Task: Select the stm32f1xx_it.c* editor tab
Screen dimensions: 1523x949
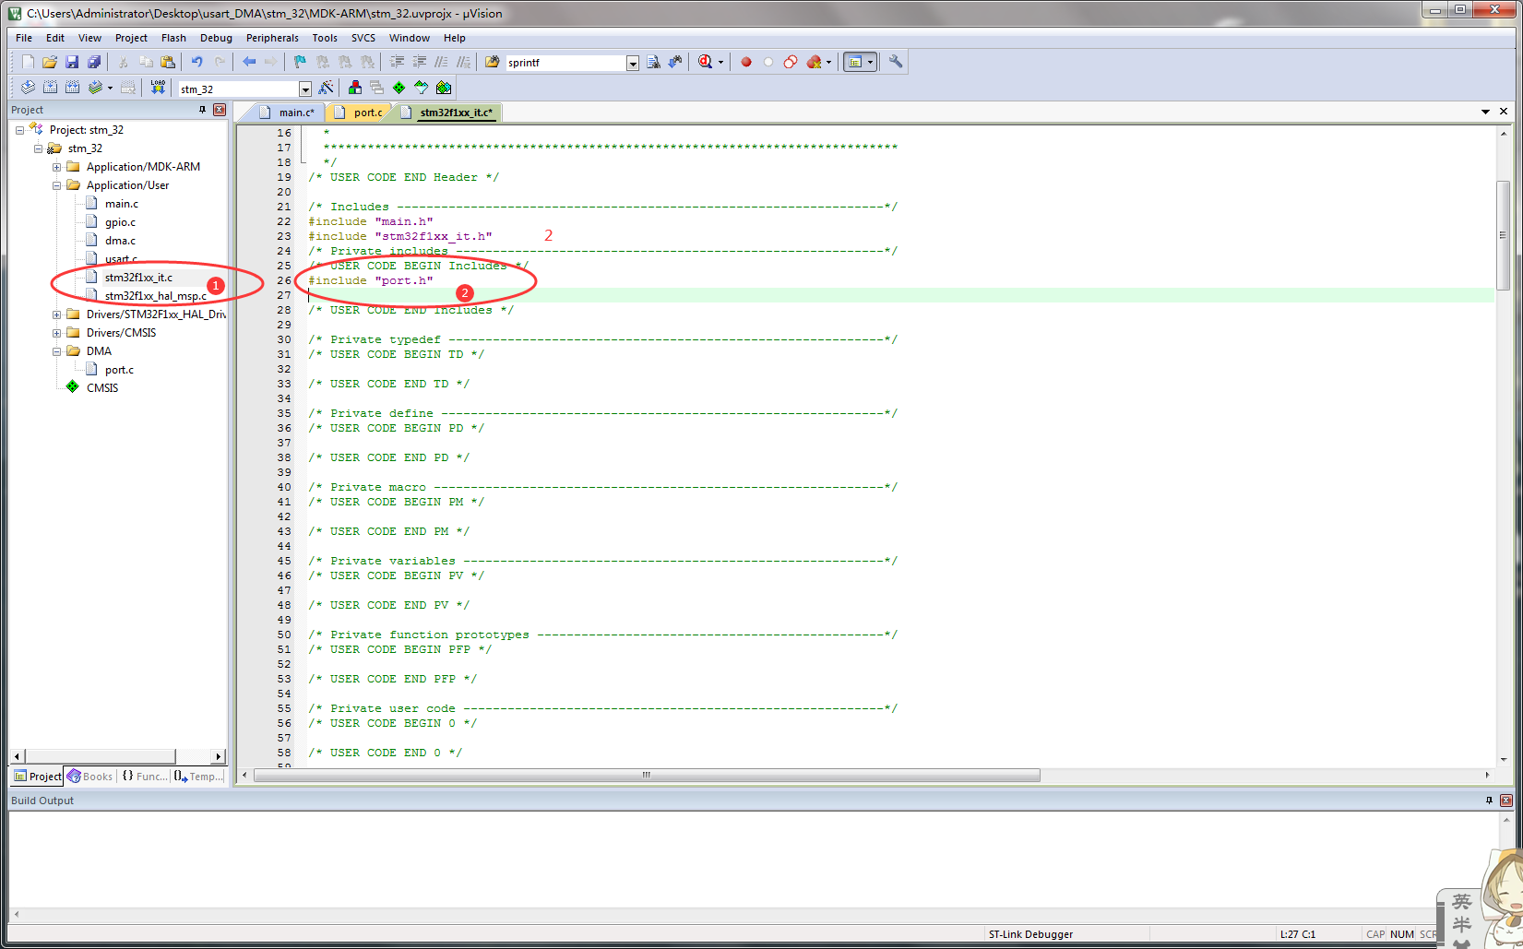Action: coord(449,112)
